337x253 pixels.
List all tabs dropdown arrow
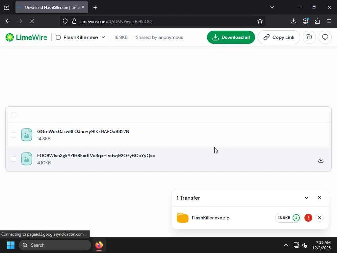click(272, 7)
